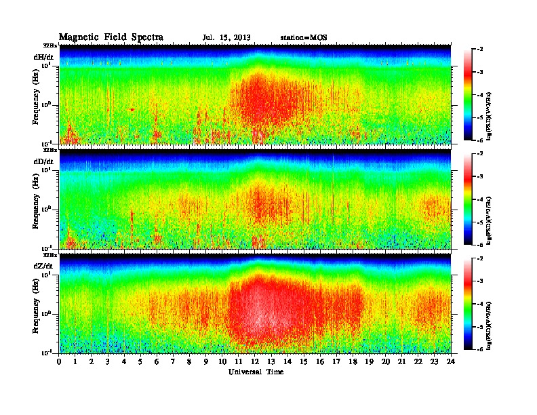
Task: Click the hour '3' tick label on Universal Time axis
Action: (x=108, y=362)
